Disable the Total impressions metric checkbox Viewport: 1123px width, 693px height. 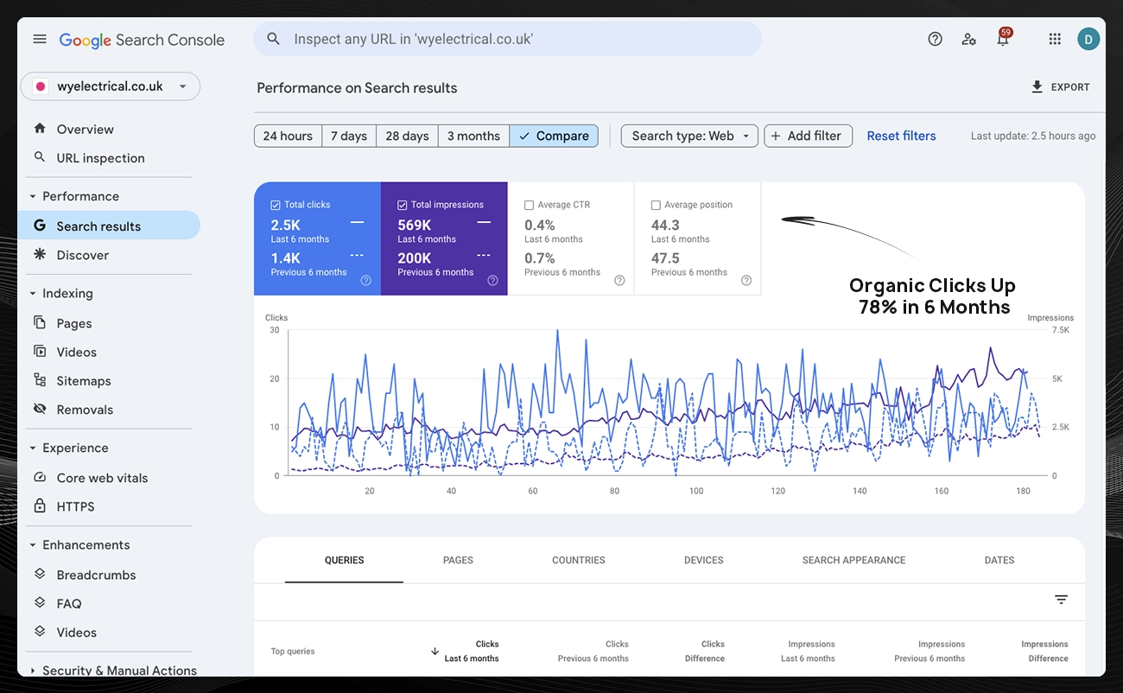click(402, 204)
